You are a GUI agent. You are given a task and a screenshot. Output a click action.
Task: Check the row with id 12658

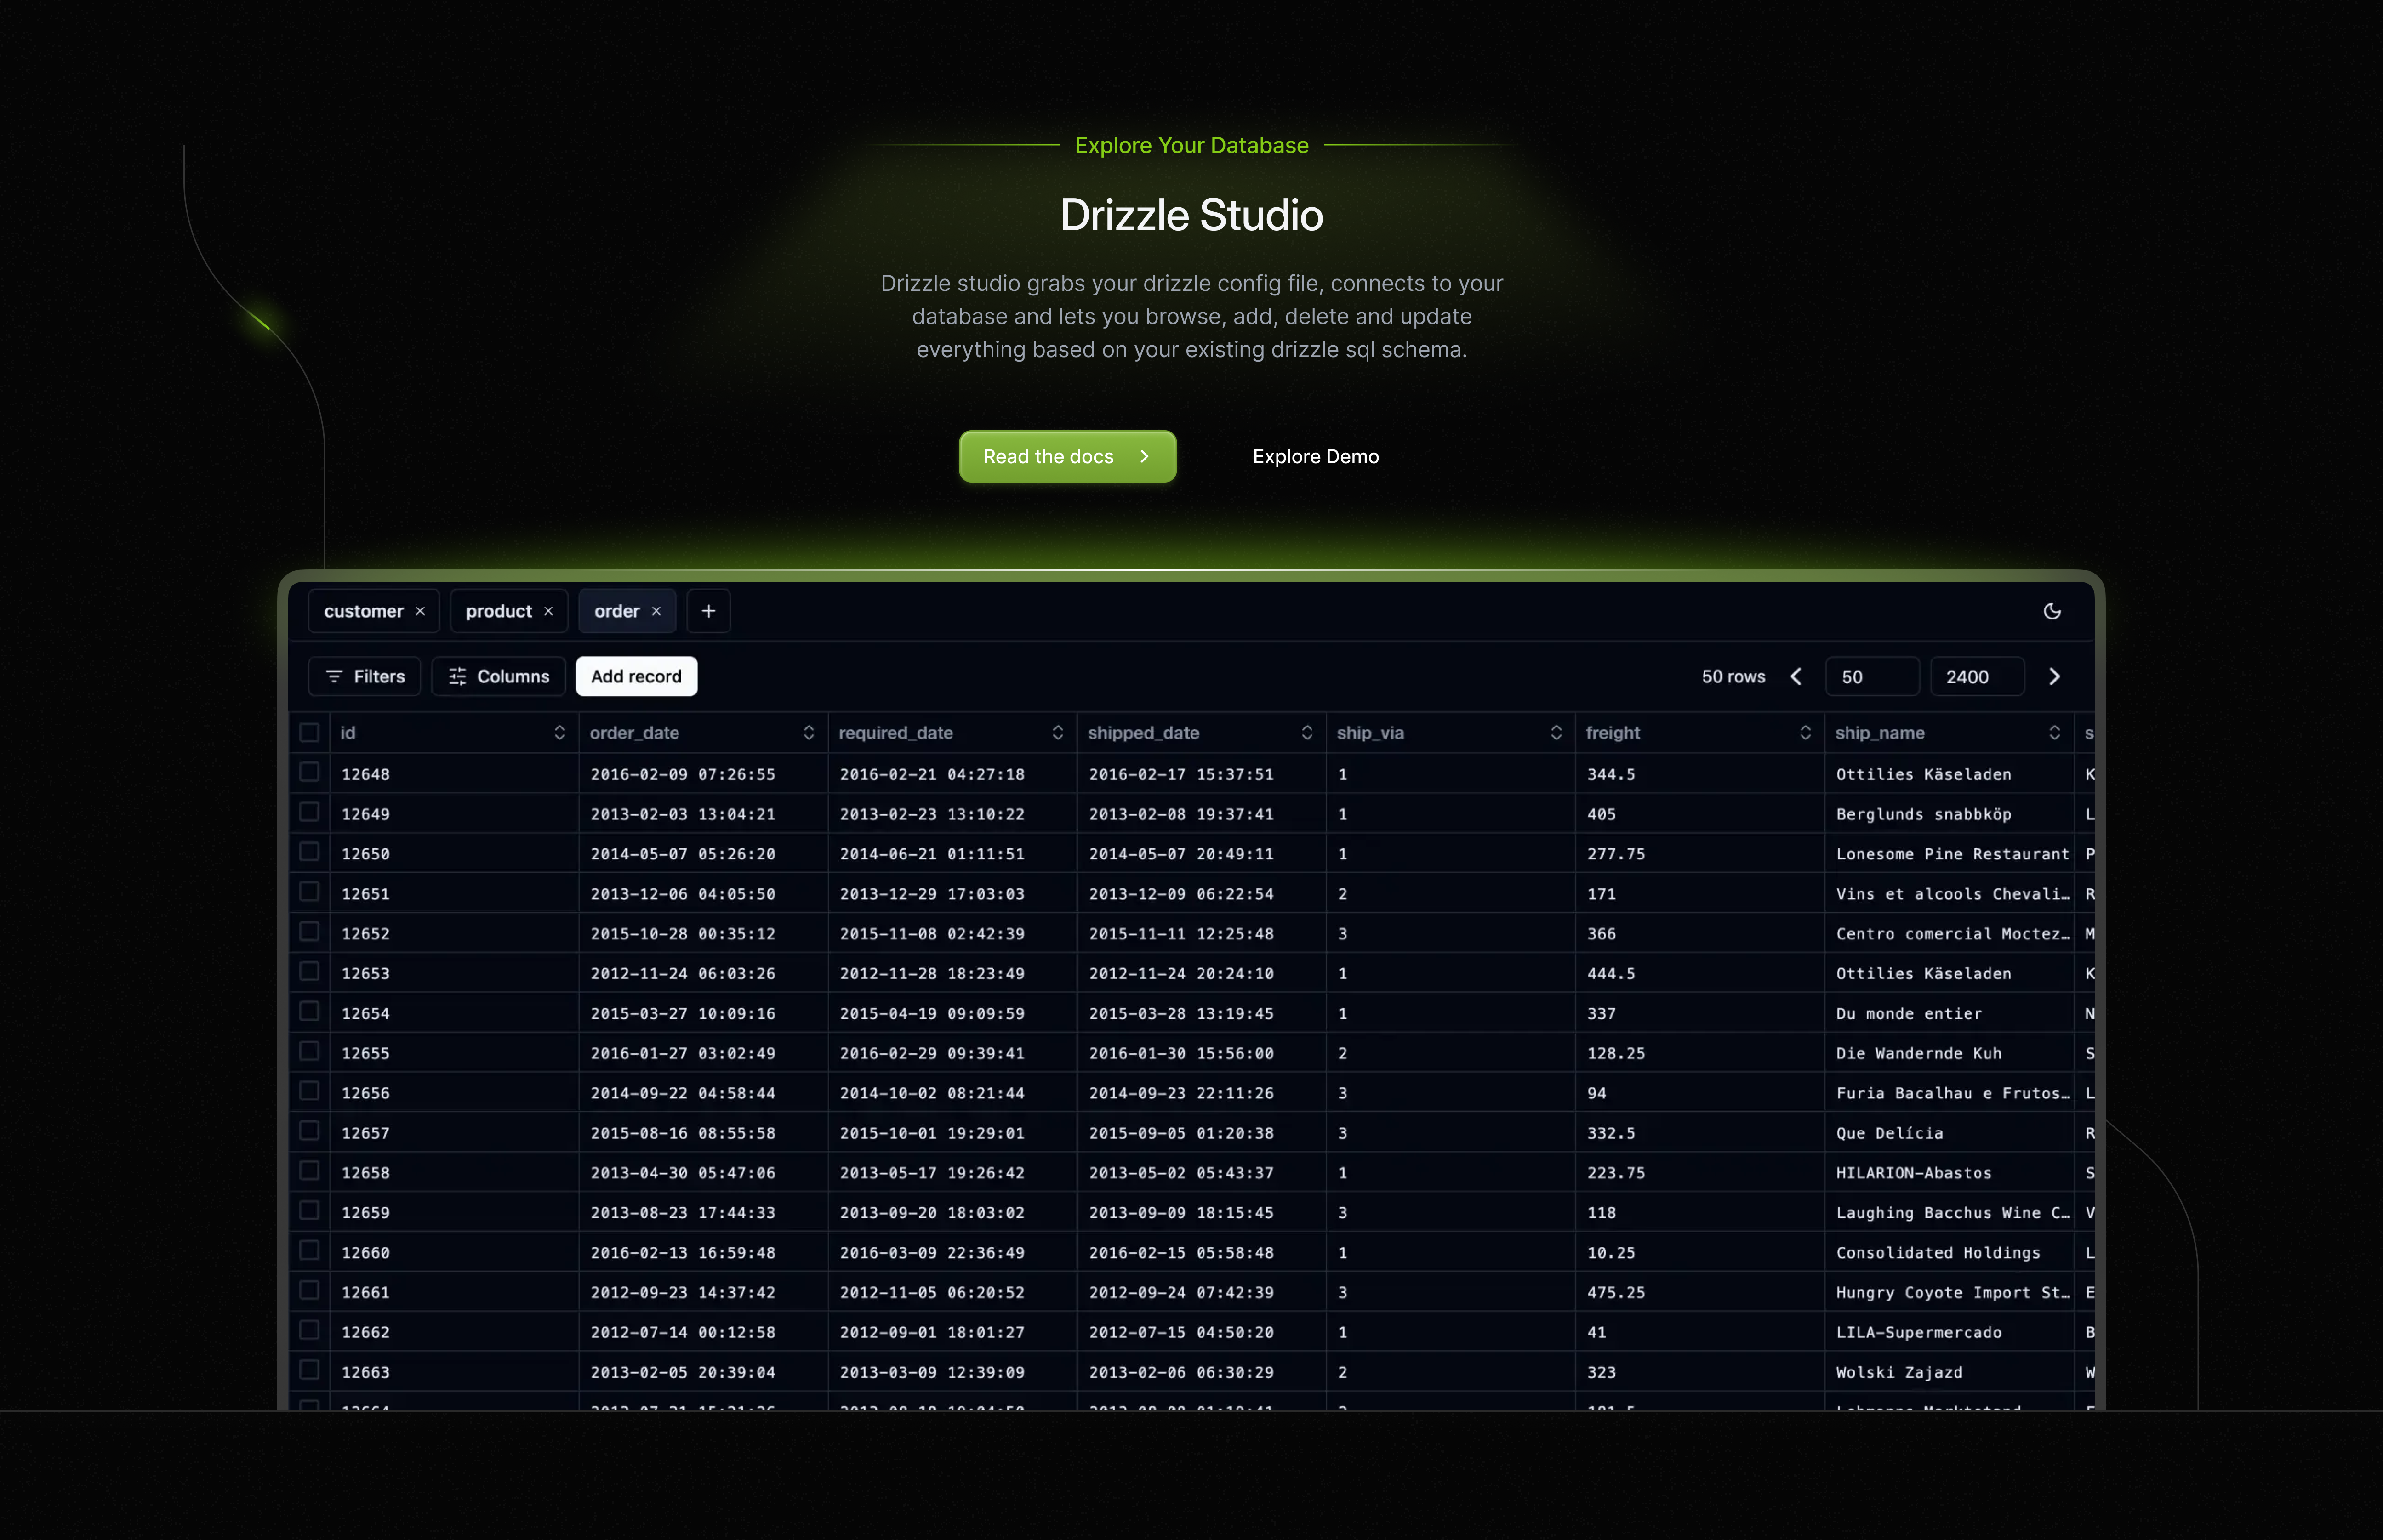pyautogui.click(x=310, y=1171)
